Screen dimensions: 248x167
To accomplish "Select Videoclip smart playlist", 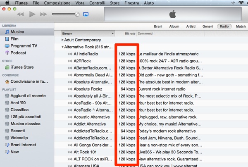I will (x=27, y=138).
